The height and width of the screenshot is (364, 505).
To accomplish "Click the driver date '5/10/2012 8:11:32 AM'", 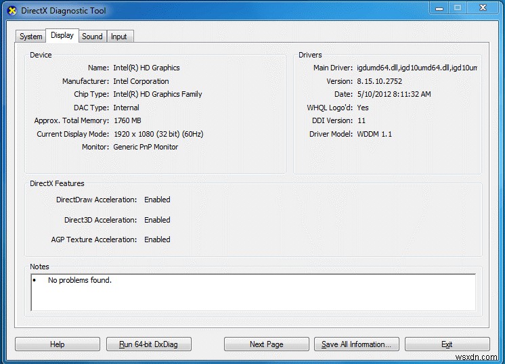I will pyautogui.click(x=394, y=94).
